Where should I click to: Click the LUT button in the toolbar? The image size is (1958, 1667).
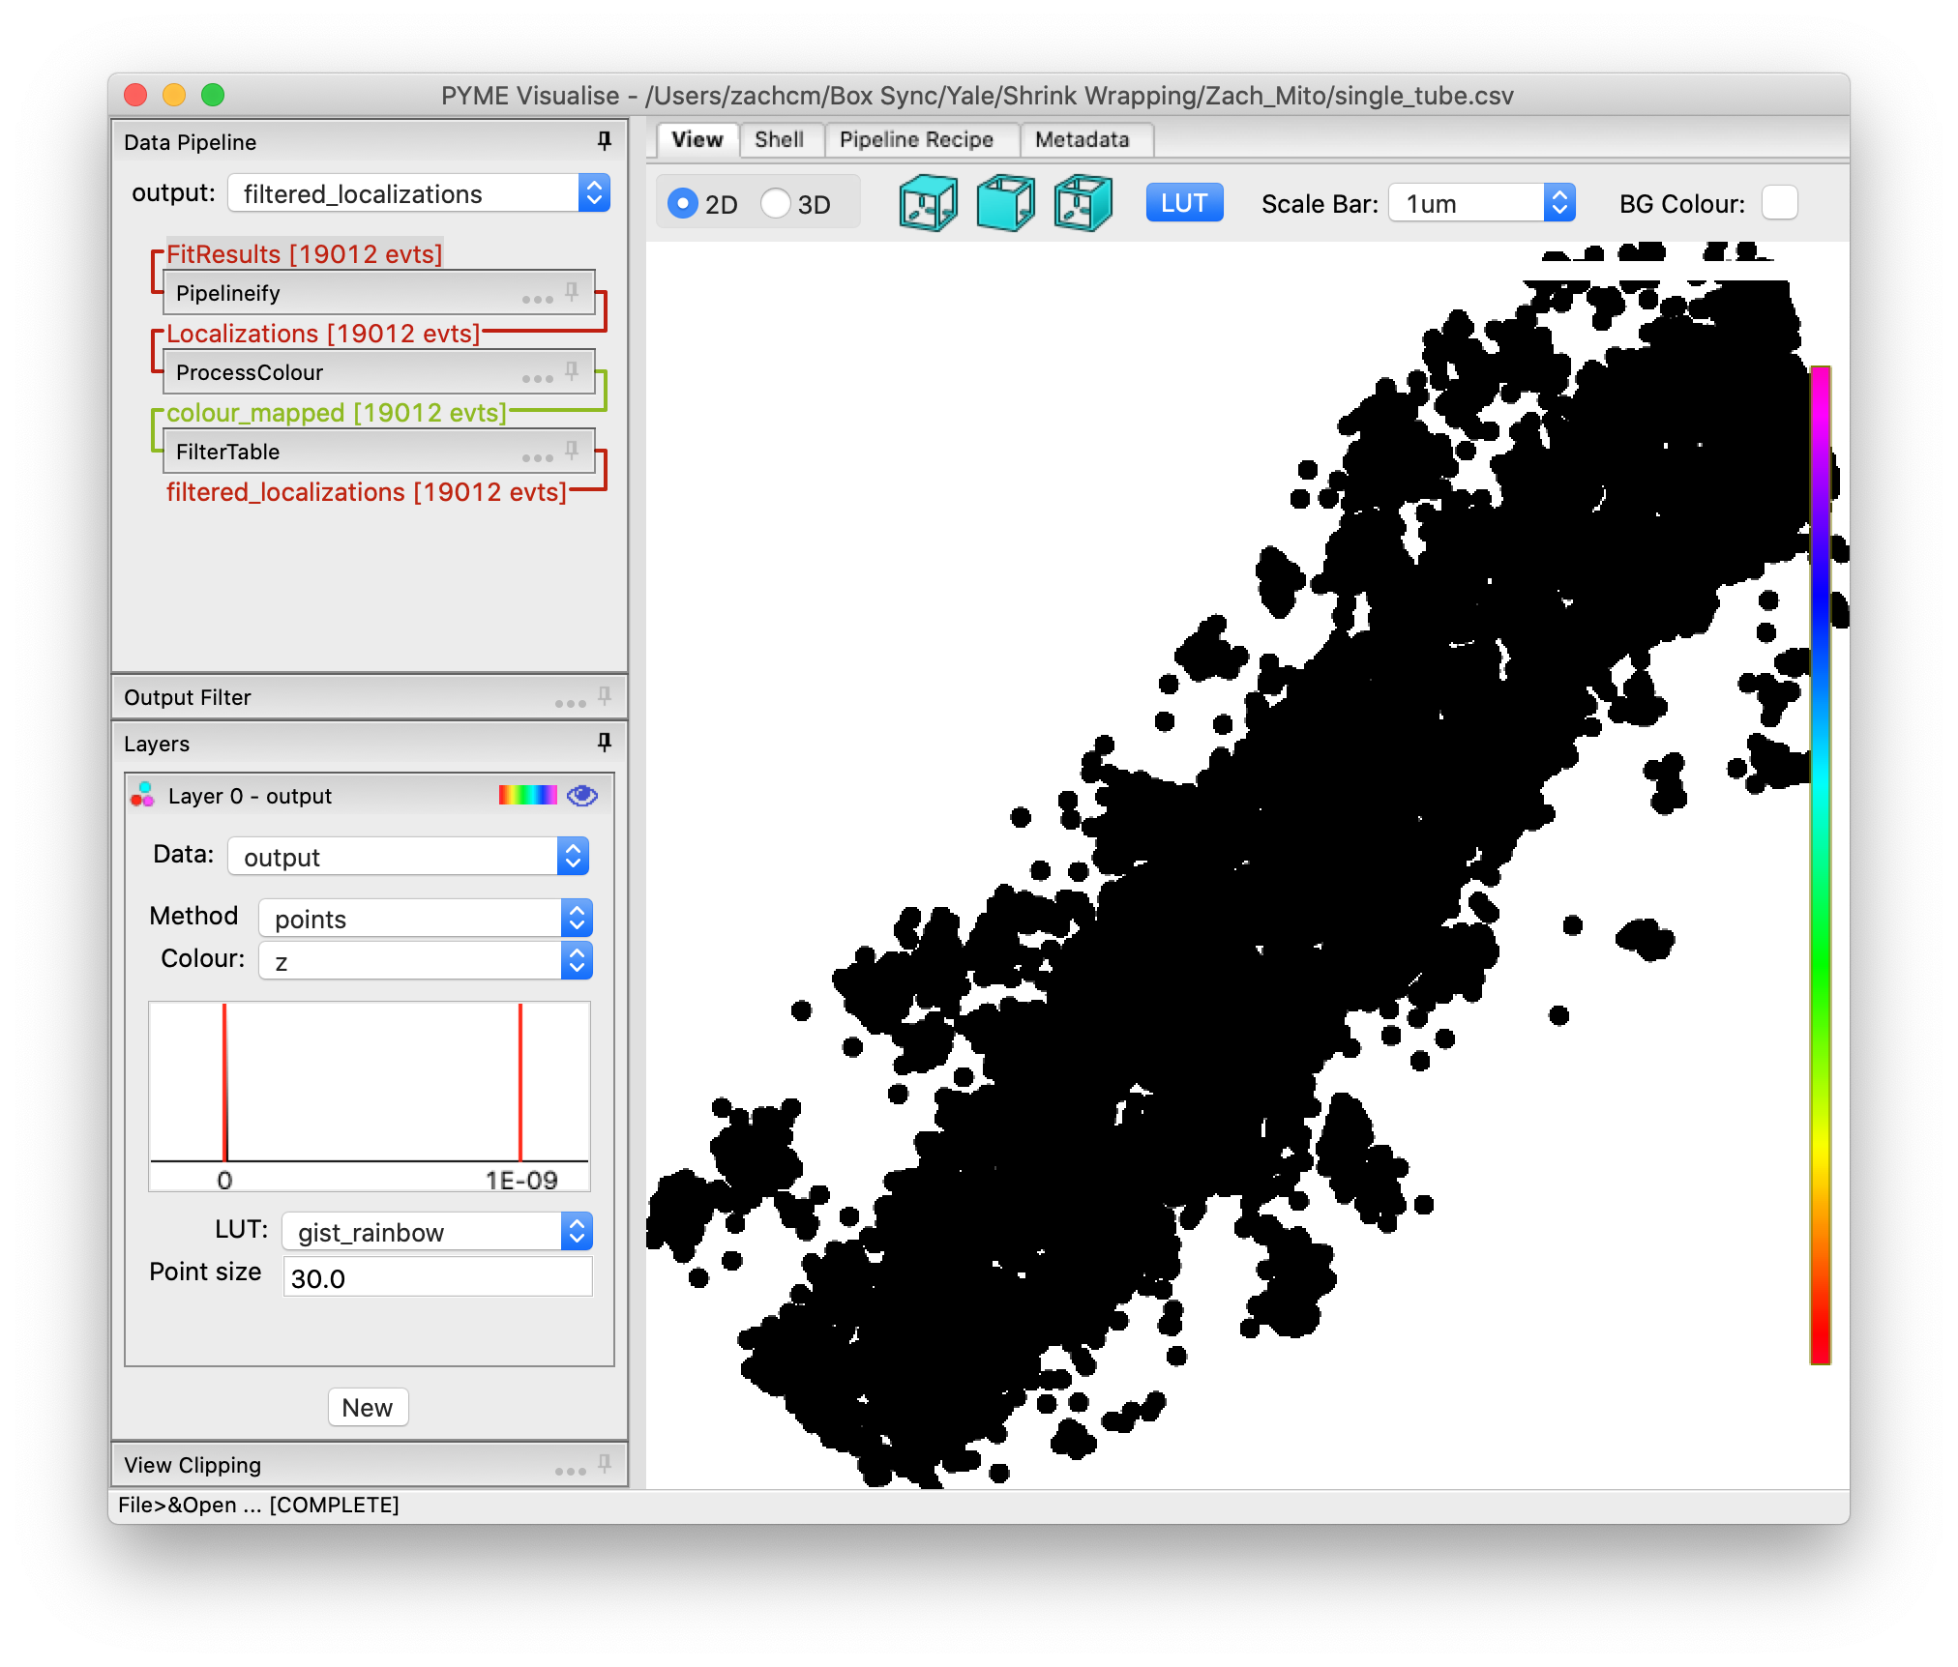point(1184,202)
